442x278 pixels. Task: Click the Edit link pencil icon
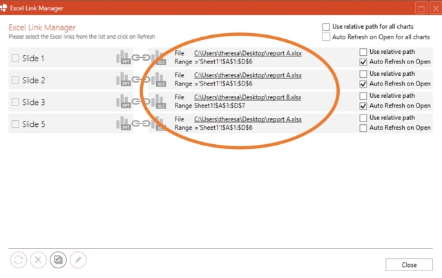pos(79,260)
